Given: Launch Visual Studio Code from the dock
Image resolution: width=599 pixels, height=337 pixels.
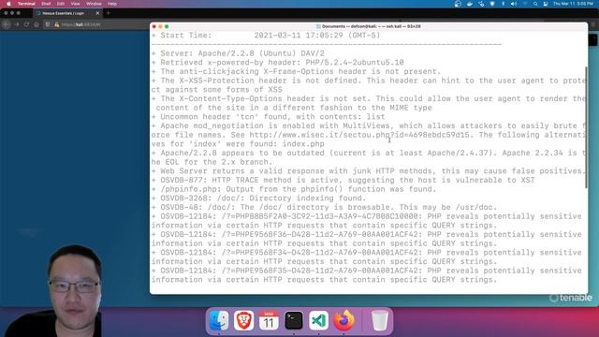Looking at the screenshot, I should pos(318,320).
